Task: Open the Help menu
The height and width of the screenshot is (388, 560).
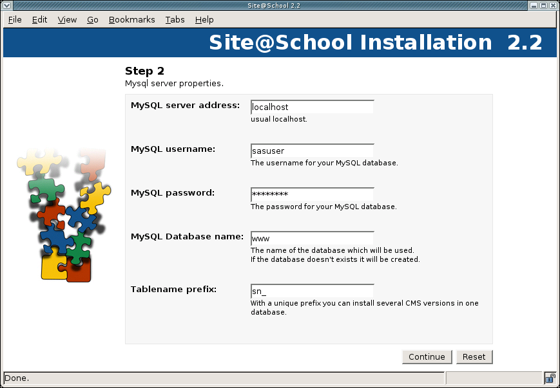Action: (204, 19)
